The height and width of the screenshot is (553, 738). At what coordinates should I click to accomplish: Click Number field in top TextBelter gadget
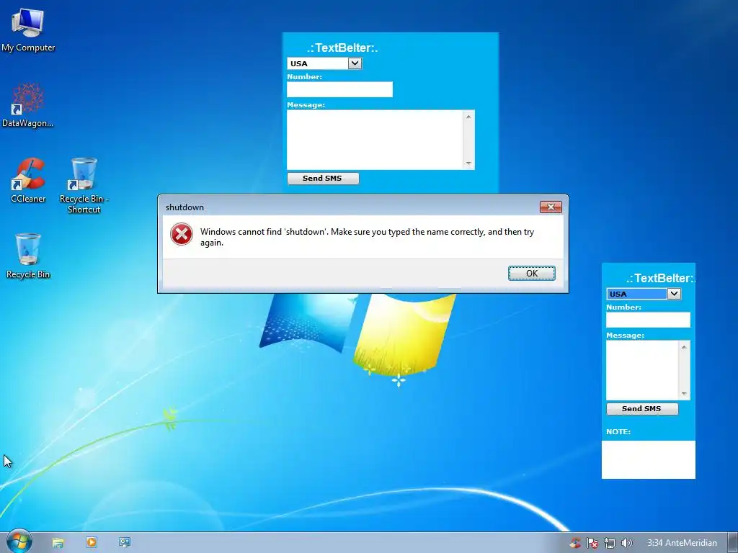[339, 89]
